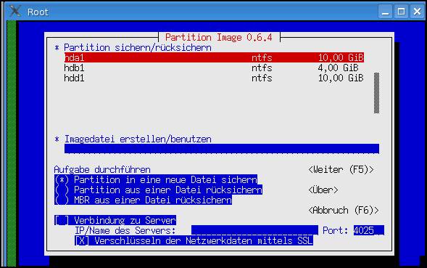Click the Port field showing 4025
This screenshot has width=427, height=268.
pyautogui.click(x=369, y=230)
